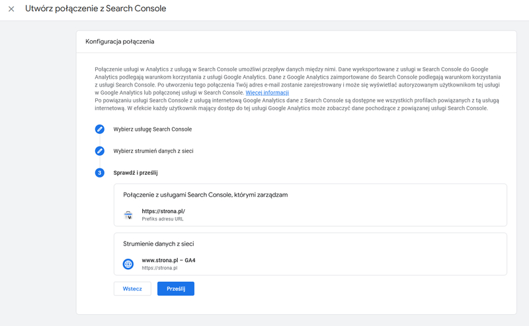The width and height of the screenshot is (529, 326).
Task: Click the pencil icon for step one
Action: 100,129
